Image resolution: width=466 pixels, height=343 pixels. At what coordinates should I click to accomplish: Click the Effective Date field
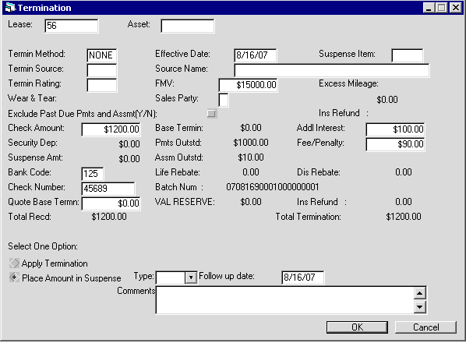pyautogui.click(x=256, y=55)
